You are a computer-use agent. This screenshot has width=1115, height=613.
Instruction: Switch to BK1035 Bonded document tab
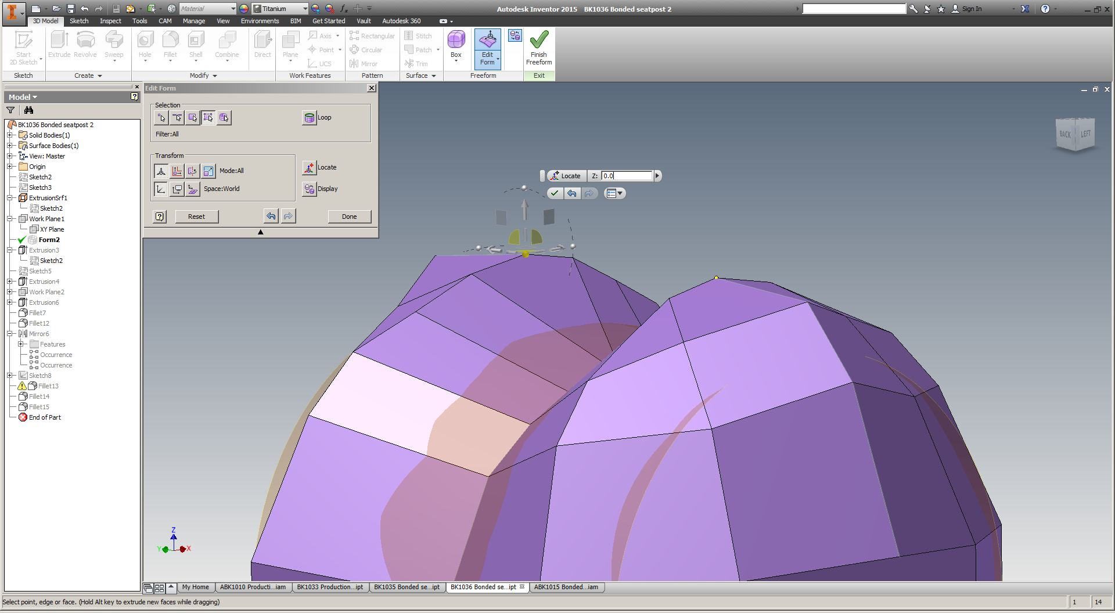tap(407, 587)
